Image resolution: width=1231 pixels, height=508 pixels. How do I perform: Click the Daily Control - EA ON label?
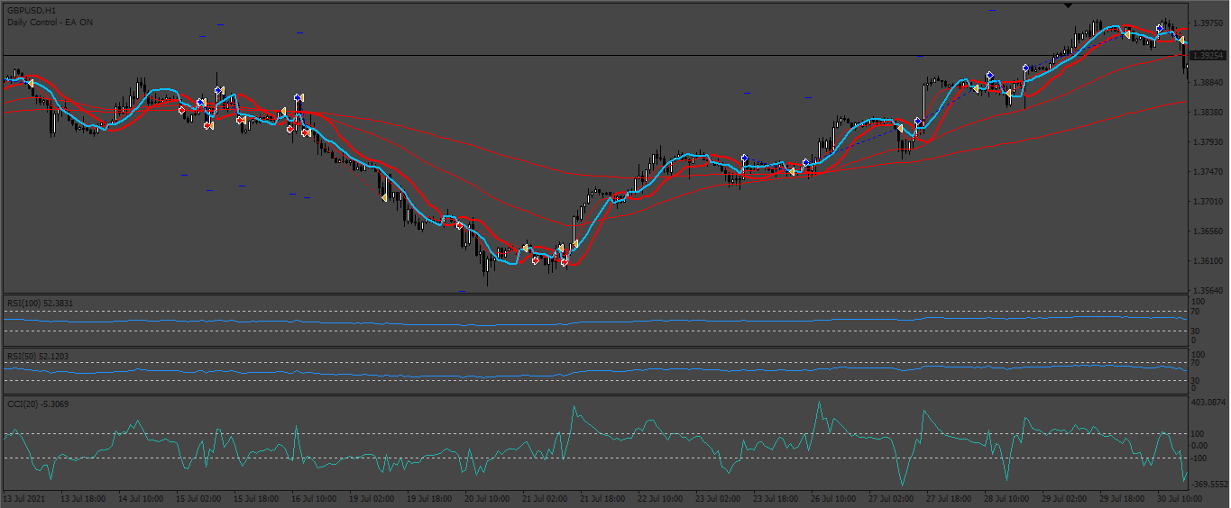click(x=50, y=21)
